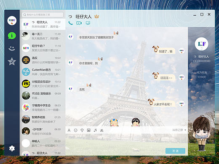Open the 毒一无二 conversation
Screen dimensions: 219x164
[43, 36]
